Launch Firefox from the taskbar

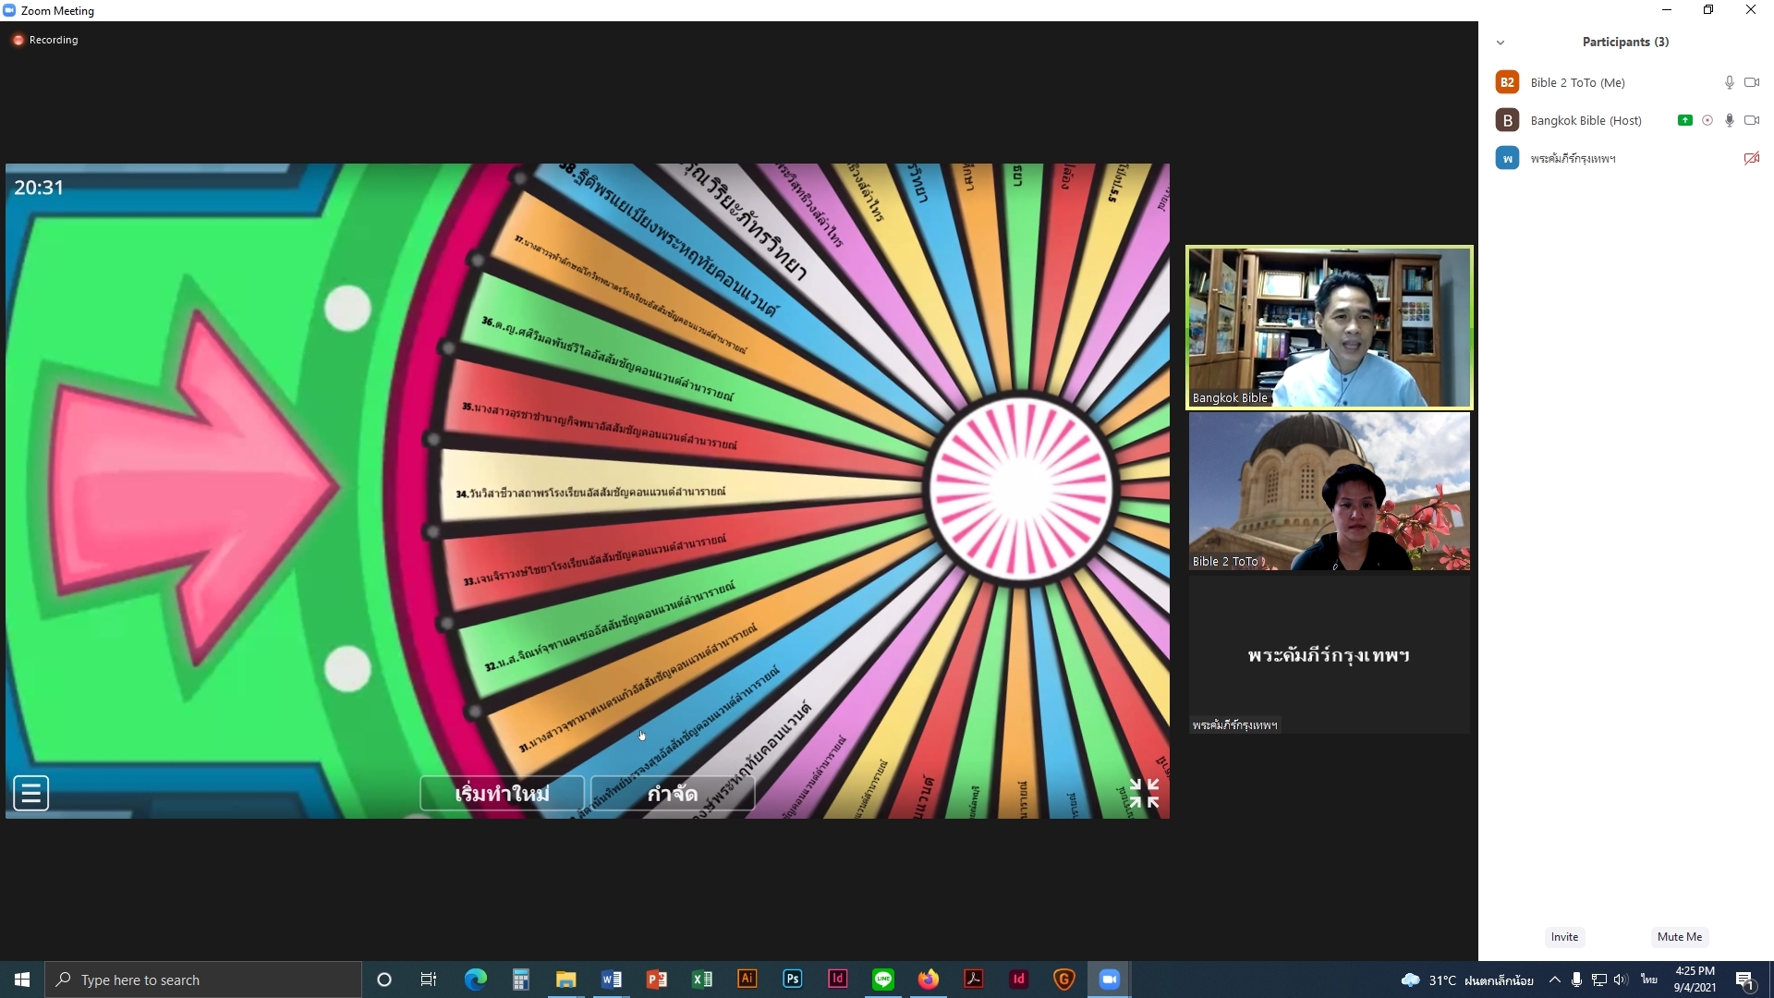coord(928,980)
